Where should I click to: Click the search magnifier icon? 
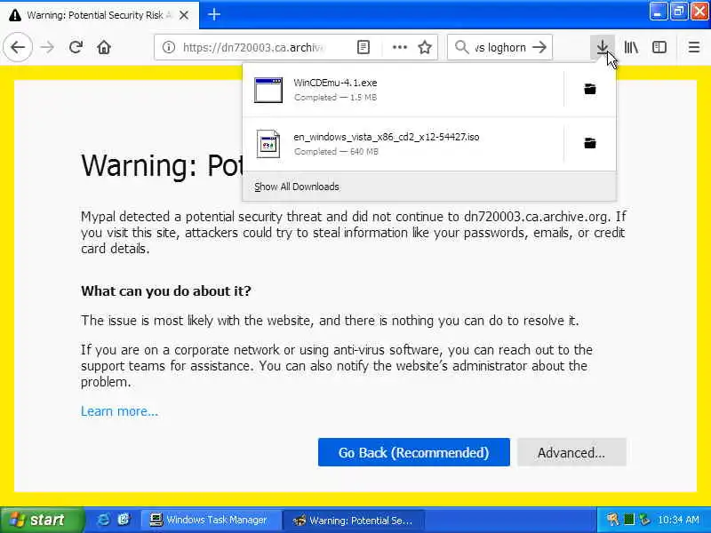click(461, 47)
